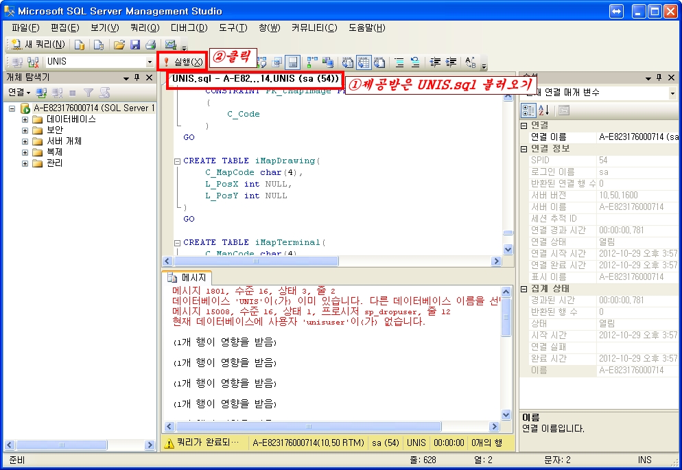Click the New Query (새 쿼리) button
This screenshot has height=470, width=682.
point(38,45)
